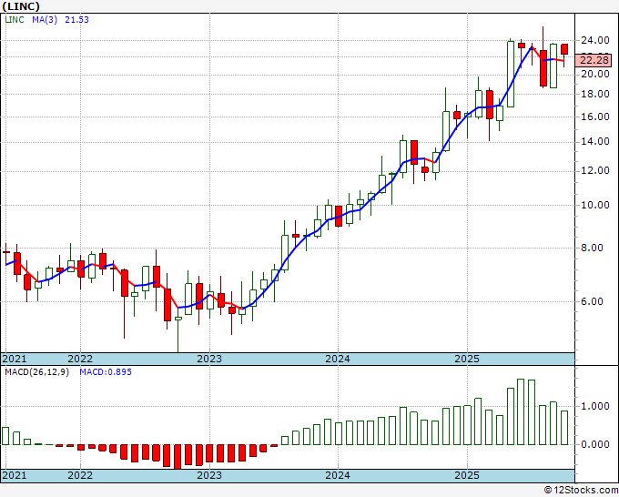Click the LINC legend label
The height and width of the screenshot is (497, 619).
[15, 20]
